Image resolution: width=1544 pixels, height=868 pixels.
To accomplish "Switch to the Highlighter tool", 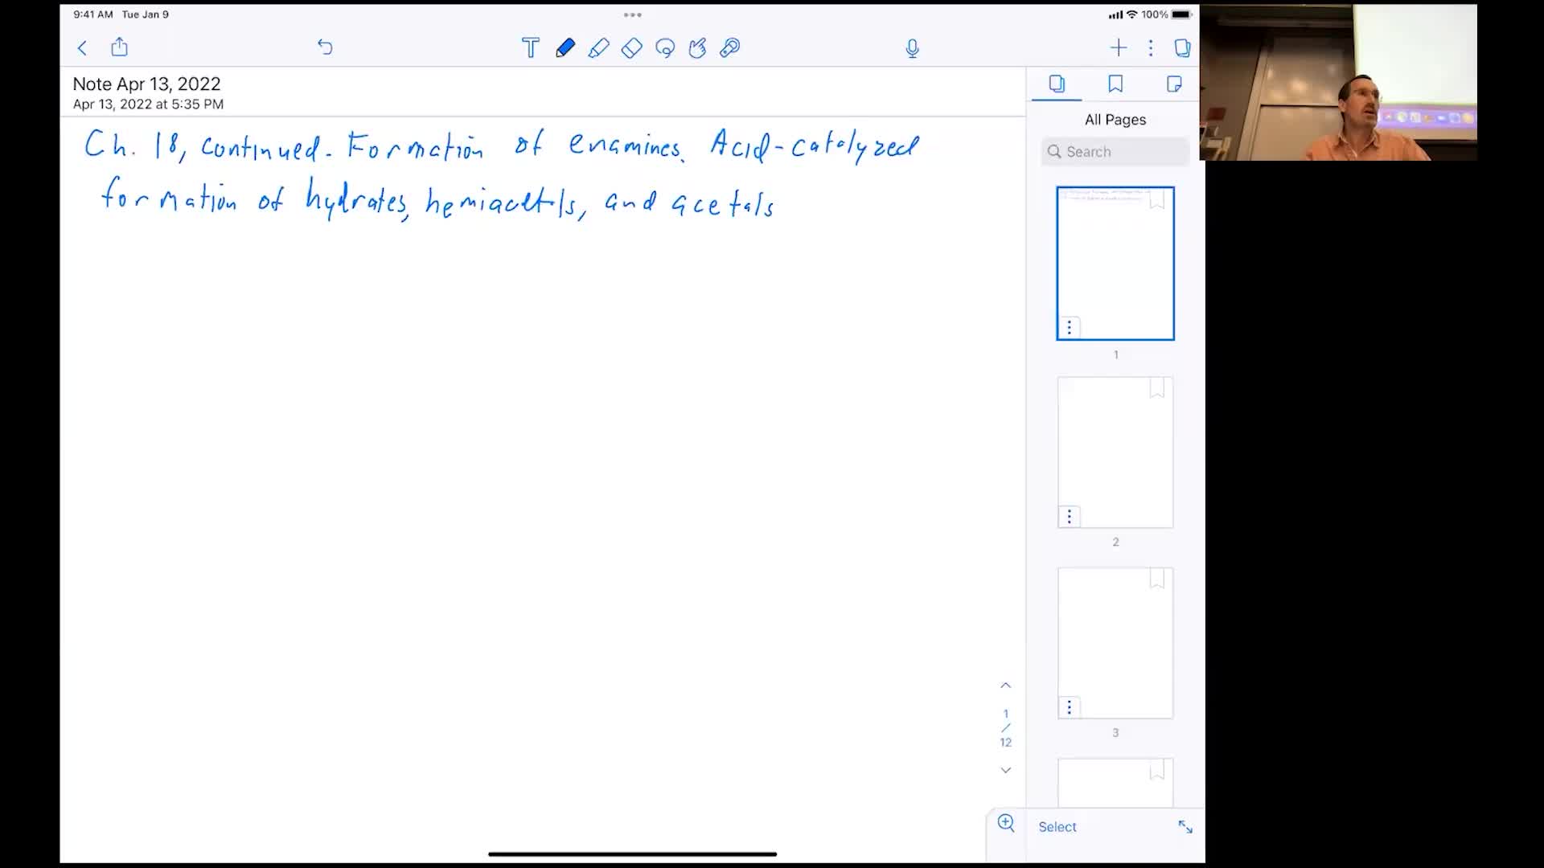I will click(599, 48).
